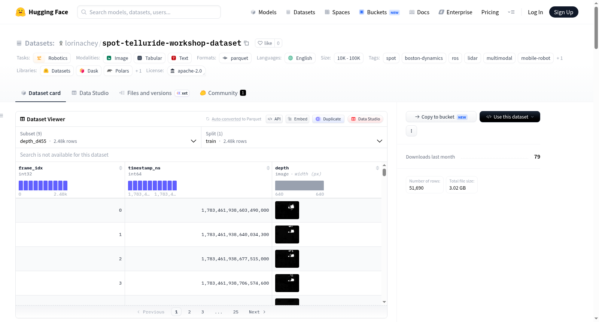The image size is (599, 322).
Task: Go to page 25 of the viewer
Action: [x=236, y=312]
